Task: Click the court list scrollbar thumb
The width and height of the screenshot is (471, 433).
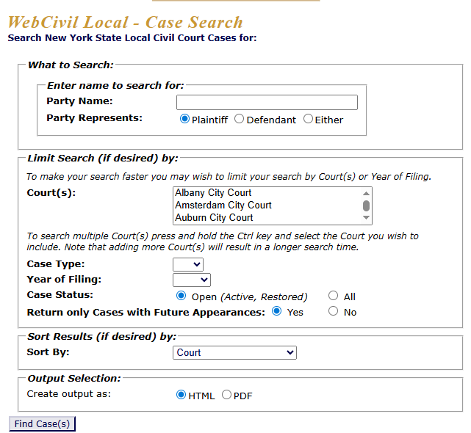Action: 366,205
